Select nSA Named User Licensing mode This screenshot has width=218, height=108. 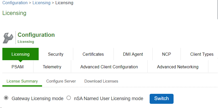pyautogui.click(x=69, y=98)
